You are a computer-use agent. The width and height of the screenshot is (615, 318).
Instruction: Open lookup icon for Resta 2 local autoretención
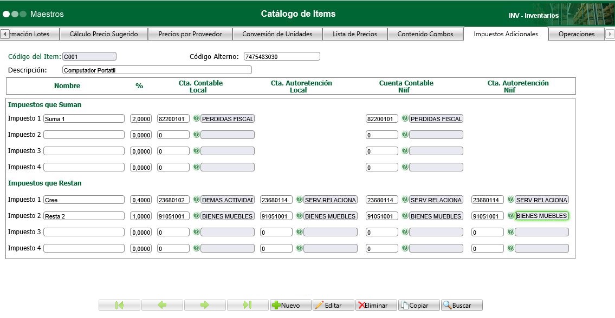(x=300, y=215)
